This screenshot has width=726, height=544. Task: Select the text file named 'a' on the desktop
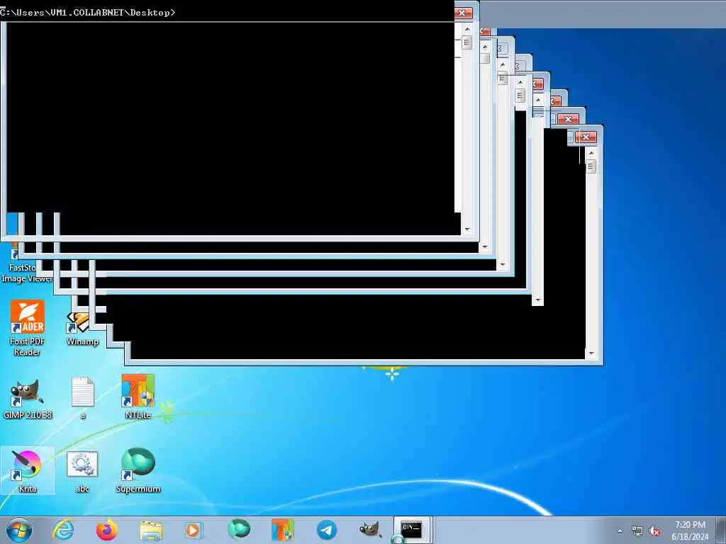pyautogui.click(x=83, y=398)
